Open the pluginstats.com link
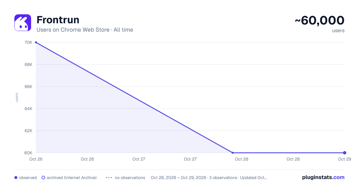Viewport: 359px width, 188px height. 323,177
